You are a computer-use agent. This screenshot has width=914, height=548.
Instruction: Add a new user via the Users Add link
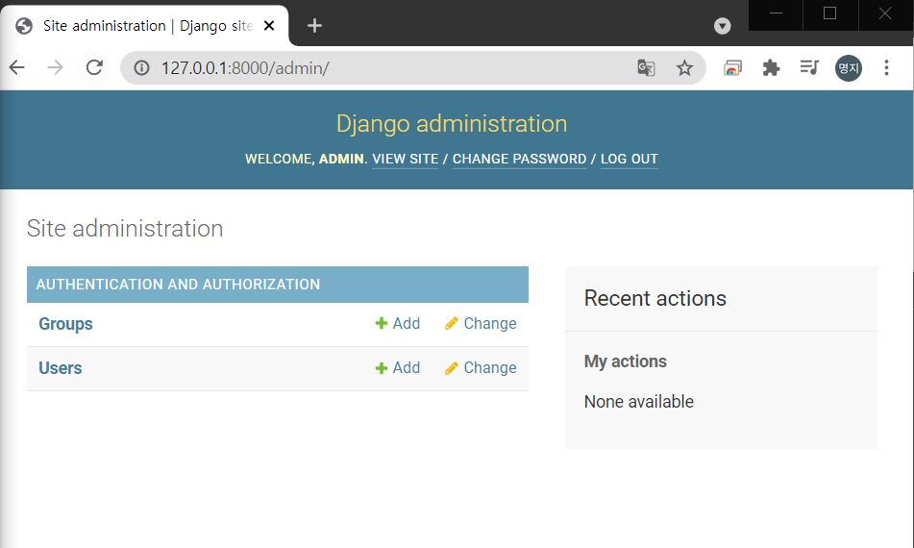click(x=398, y=368)
